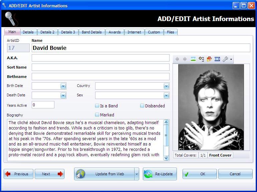
Task: Click the 1/1 cover count
Action: click(203, 155)
